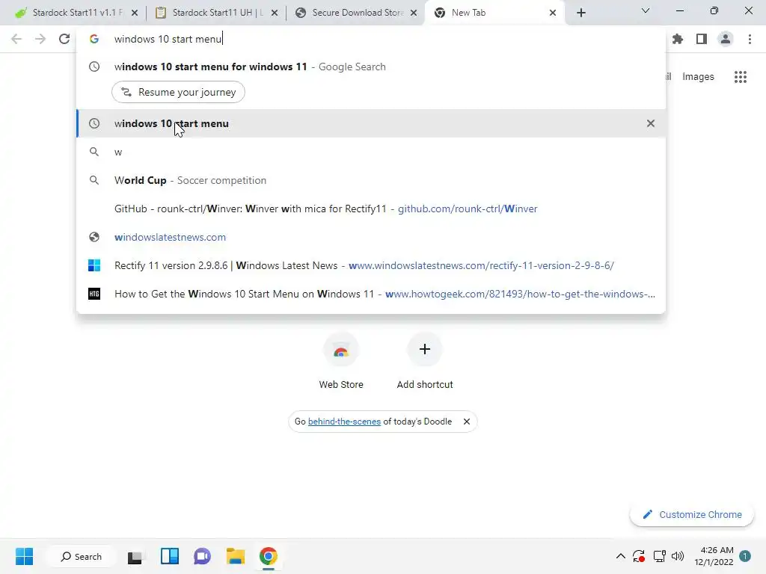Switch to Stardock Start11 v1.1 tab

[x=77, y=13]
